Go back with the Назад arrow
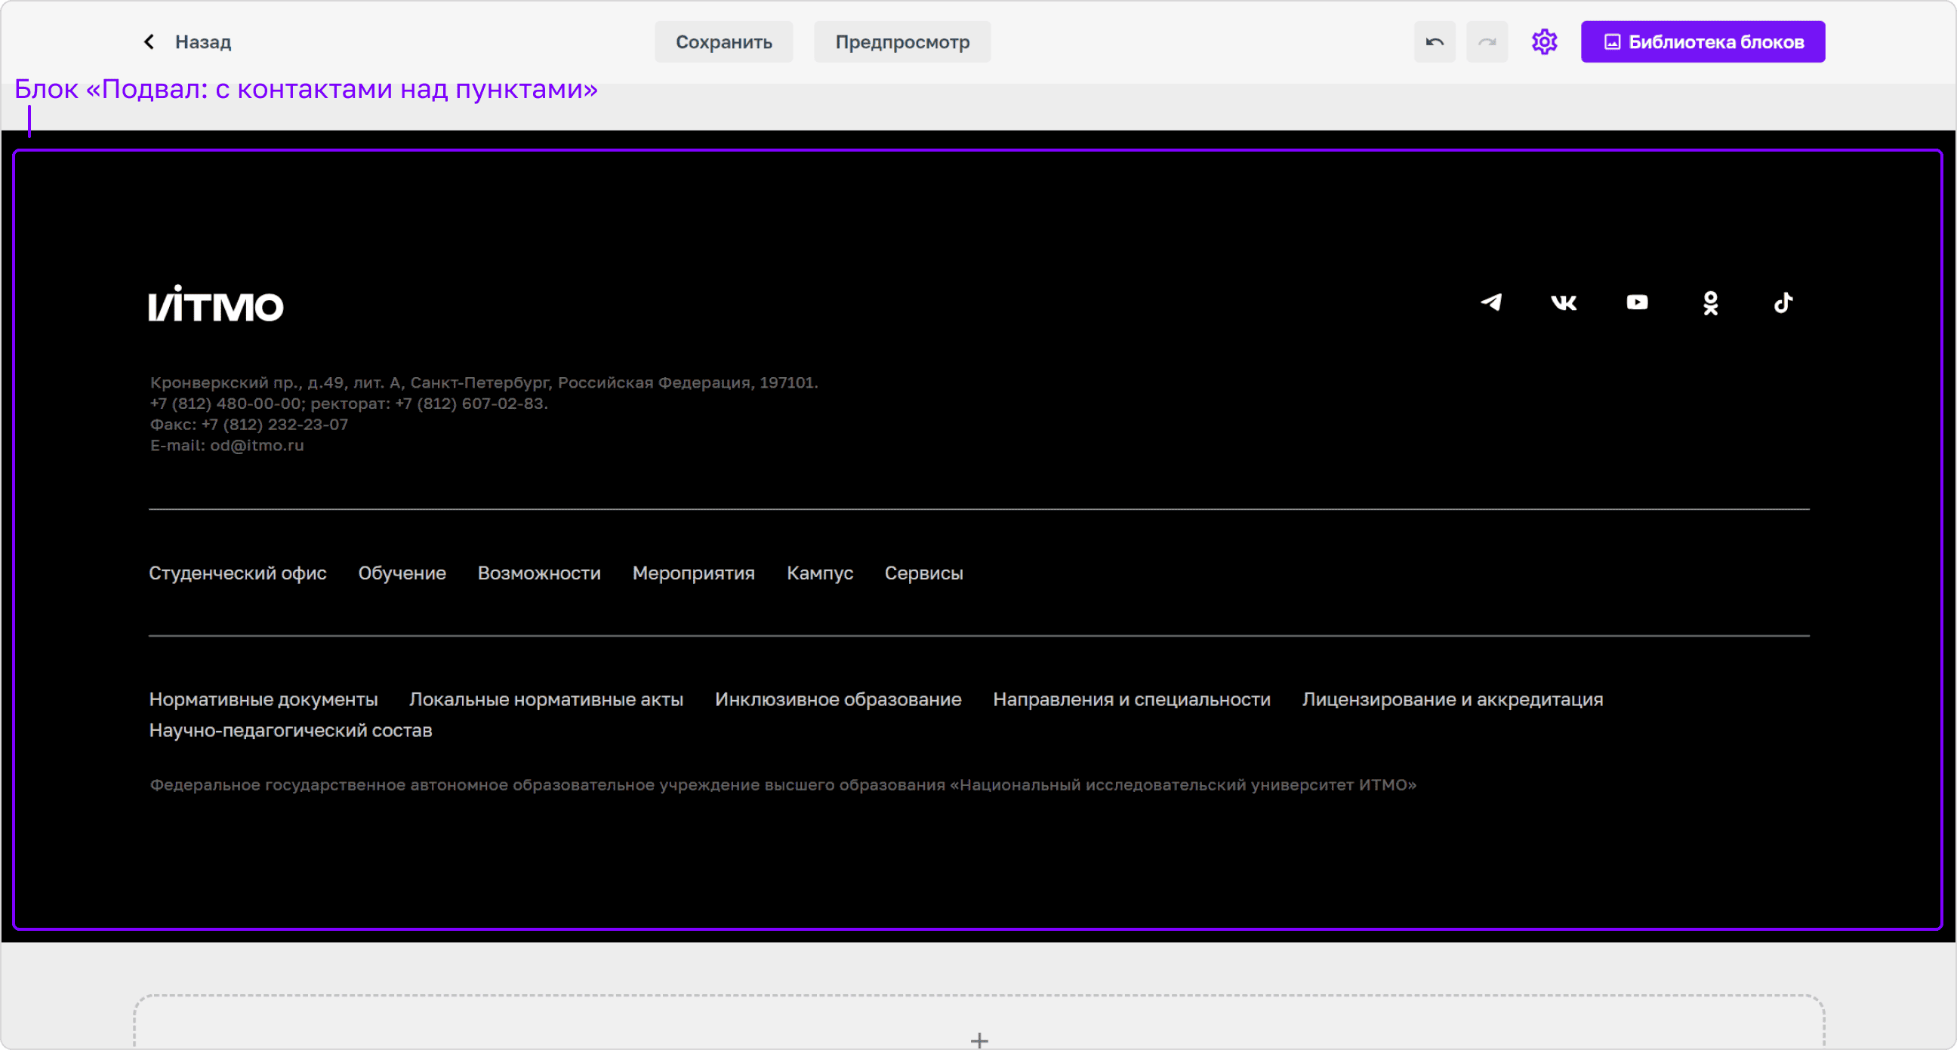Viewport: 1957px width, 1050px height. click(149, 41)
